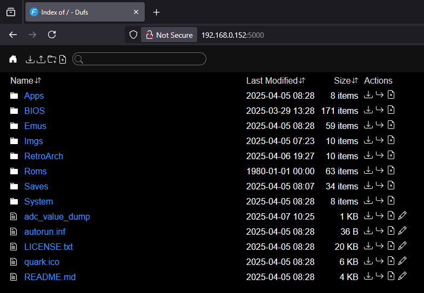Reload the page in the browser
The width and height of the screenshot is (424, 293).
(52, 35)
